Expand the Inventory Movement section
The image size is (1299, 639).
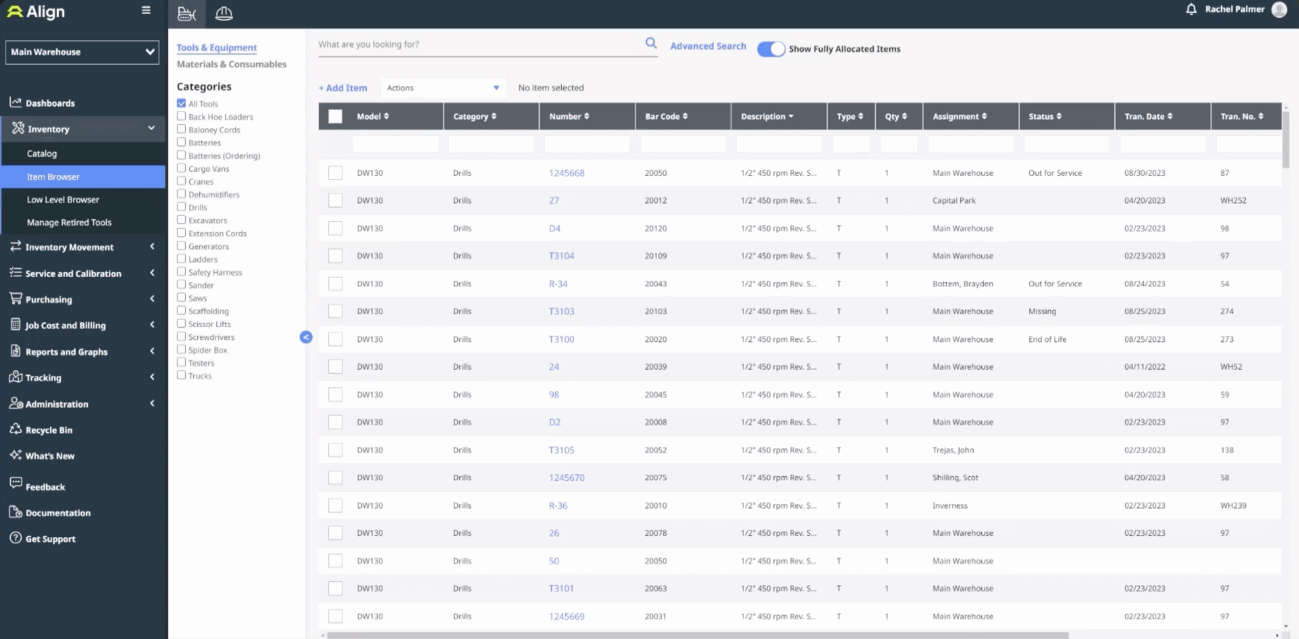pyautogui.click(x=70, y=247)
